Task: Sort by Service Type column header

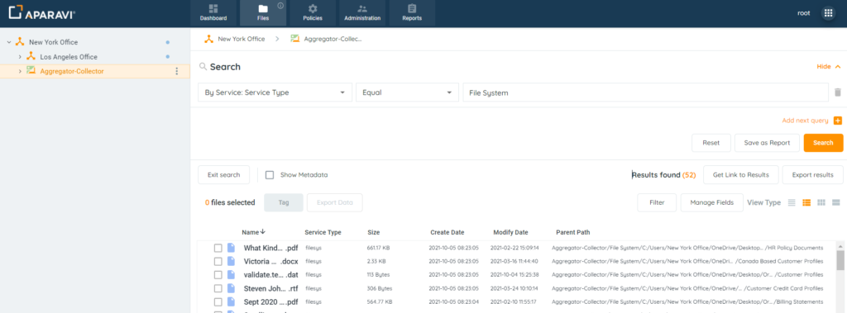Action: pyautogui.click(x=323, y=232)
